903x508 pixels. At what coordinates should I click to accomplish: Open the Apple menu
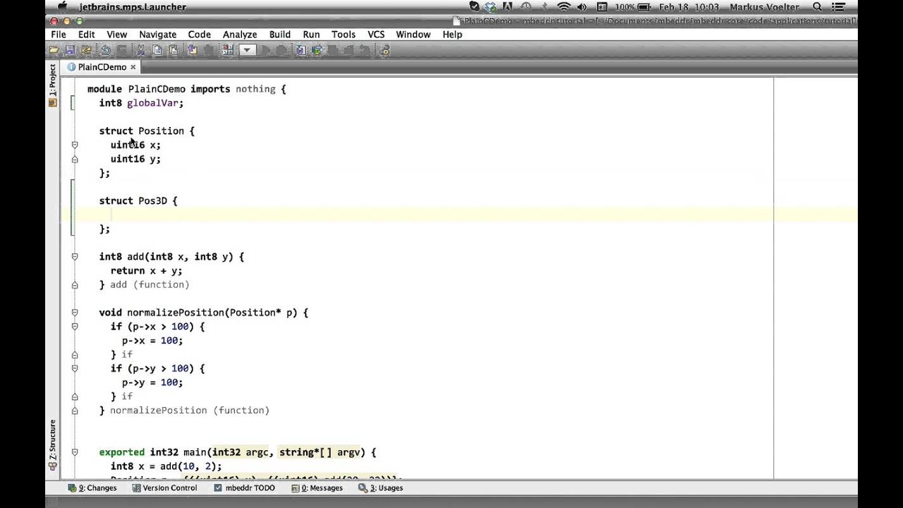[62, 7]
